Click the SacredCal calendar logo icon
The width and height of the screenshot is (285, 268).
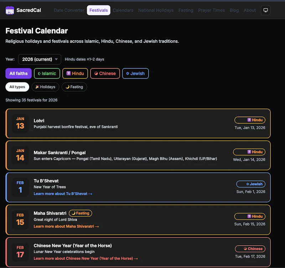click(x=10, y=10)
